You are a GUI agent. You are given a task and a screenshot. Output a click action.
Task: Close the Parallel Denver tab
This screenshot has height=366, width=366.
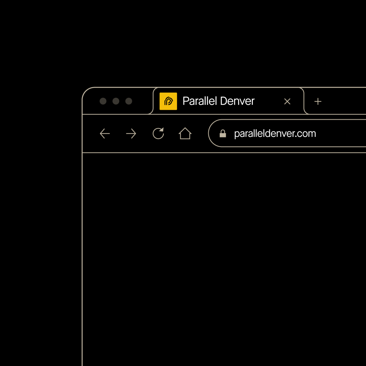[287, 102]
